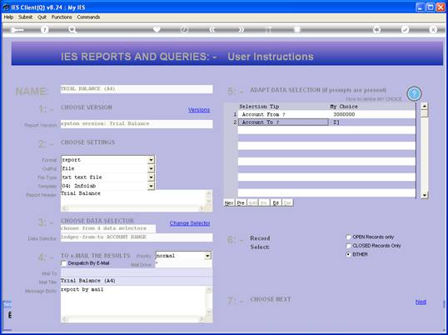448x335 pixels.
Task: Open the Commands menu
Action: tap(88, 17)
